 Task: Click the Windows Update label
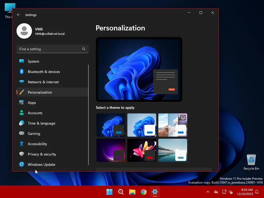[42, 164]
